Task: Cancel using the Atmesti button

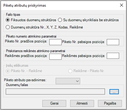Action: click(x=82, y=103)
